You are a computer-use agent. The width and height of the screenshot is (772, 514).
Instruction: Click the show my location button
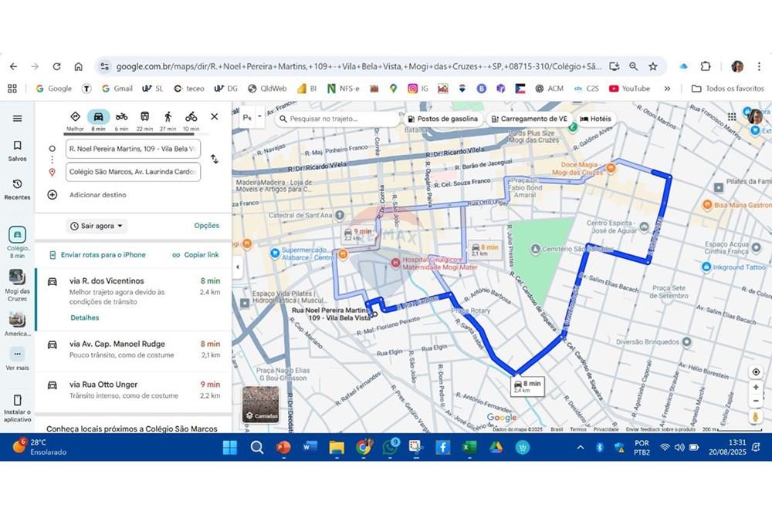(x=756, y=372)
